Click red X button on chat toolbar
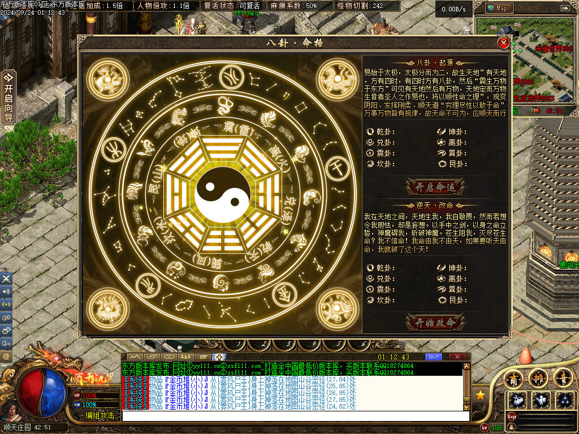This screenshot has width=579, height=434. pyautogui.click(x=457, y=357)
